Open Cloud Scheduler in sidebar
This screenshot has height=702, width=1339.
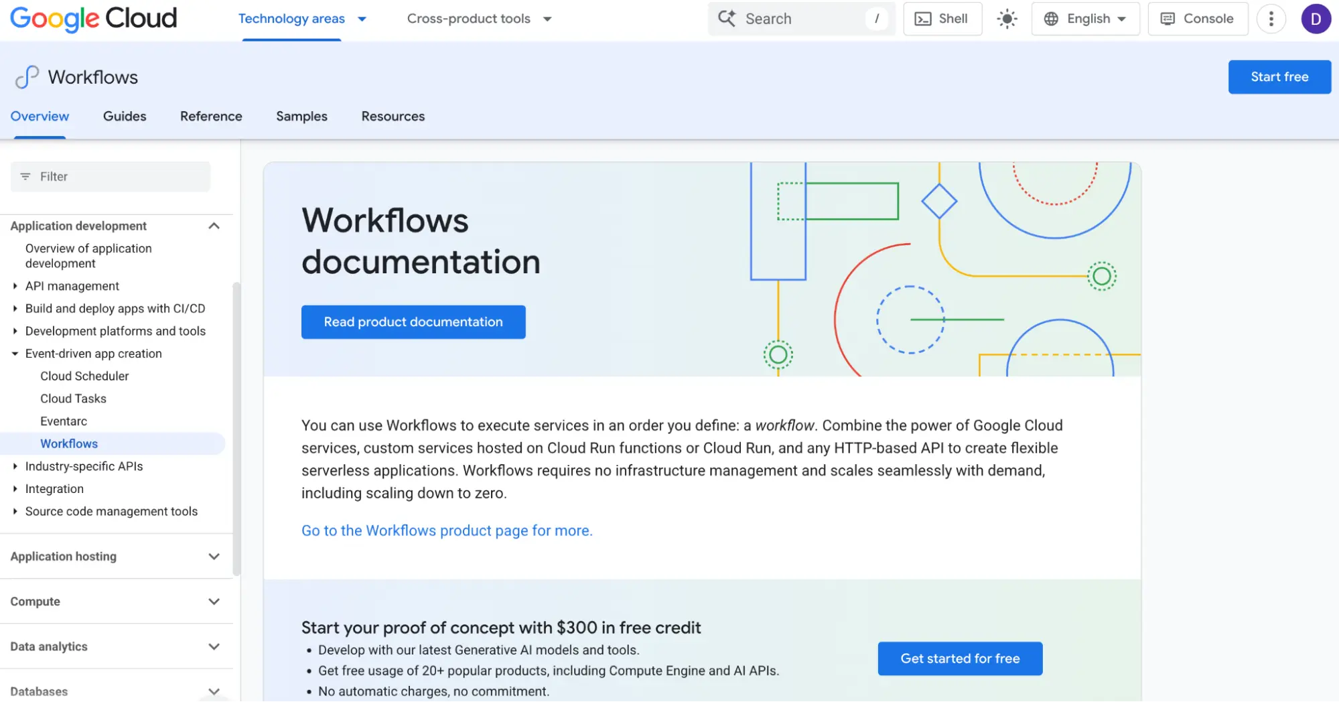[x=84, y=376]
